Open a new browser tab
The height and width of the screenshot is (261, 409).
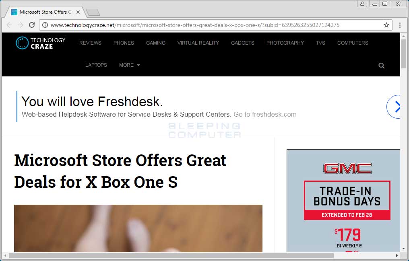pos(93,12)
